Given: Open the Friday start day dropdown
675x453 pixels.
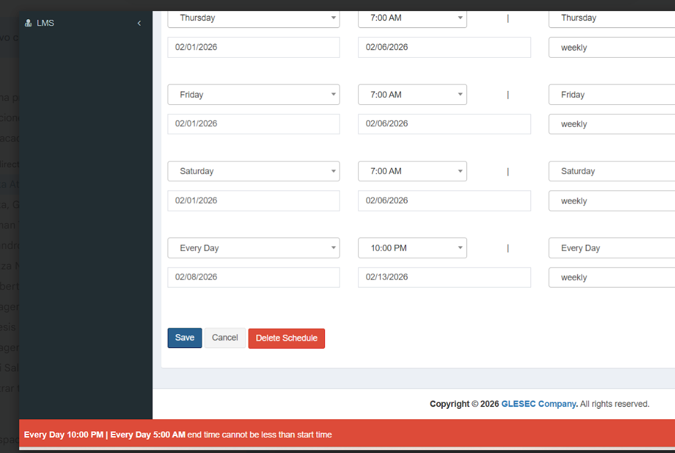Looking at the screenshot, I should pyautogui.click(x=253, y=94).
